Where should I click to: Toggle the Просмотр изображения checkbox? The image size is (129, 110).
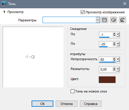click(x=83, y=12)
